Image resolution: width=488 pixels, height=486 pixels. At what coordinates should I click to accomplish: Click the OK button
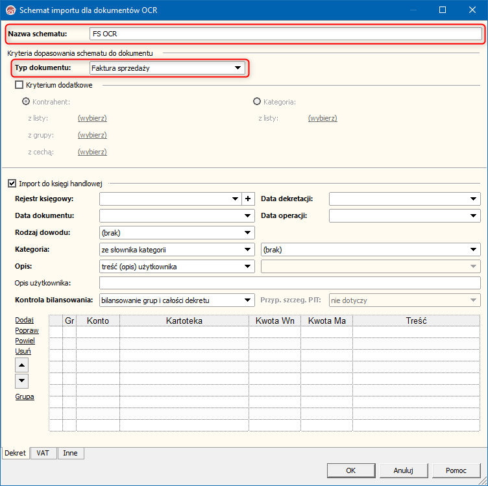[350, 470]
